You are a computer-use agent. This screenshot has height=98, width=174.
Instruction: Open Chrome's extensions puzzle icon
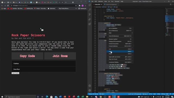coord(80,5)
